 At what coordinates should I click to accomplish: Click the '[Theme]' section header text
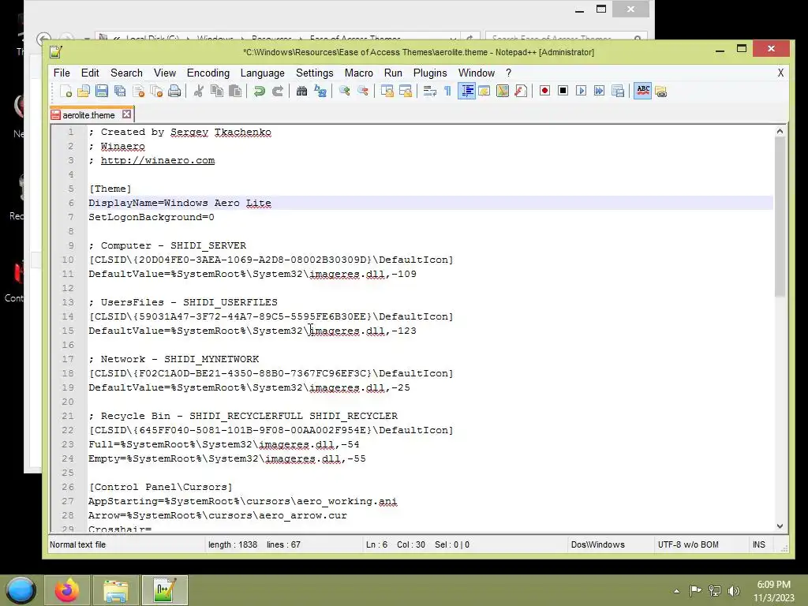(x=110, y=189)
